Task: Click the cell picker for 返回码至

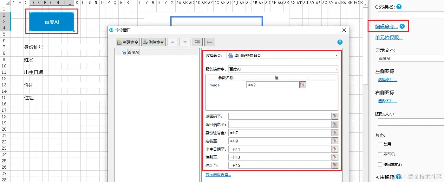Action: click(x=335, y=116)
